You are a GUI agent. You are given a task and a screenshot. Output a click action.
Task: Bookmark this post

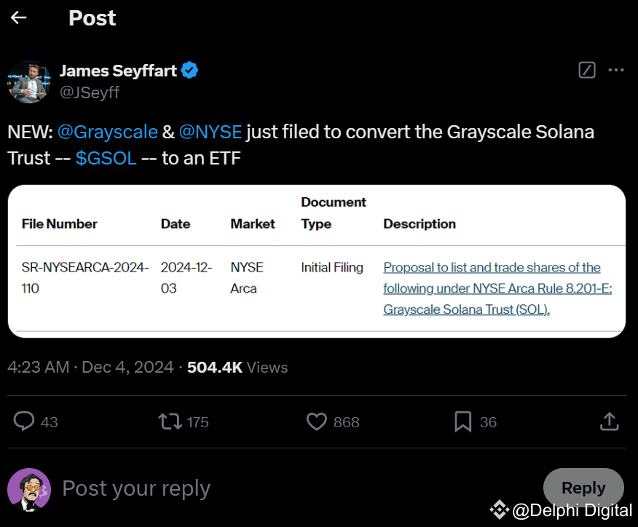[x=462, y=421]
